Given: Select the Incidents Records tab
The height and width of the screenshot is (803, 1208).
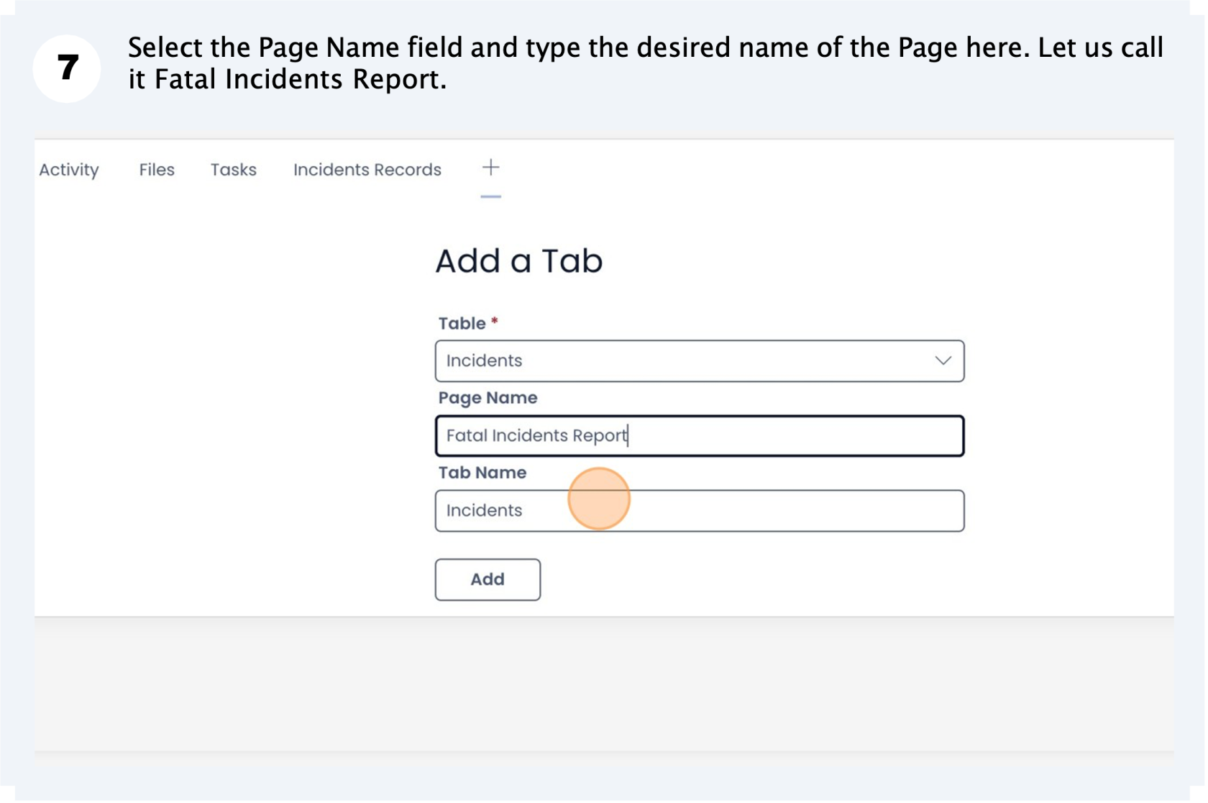Looking at the screenshot, I should [367, 170].
